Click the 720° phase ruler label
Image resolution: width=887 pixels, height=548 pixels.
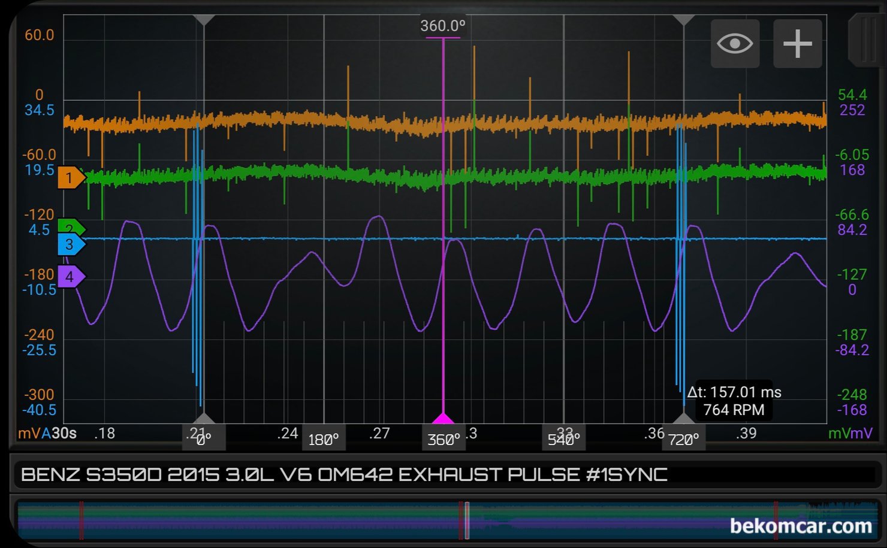[x=684, y=440]
